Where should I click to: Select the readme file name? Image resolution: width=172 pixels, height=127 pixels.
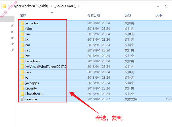(31, 99)
